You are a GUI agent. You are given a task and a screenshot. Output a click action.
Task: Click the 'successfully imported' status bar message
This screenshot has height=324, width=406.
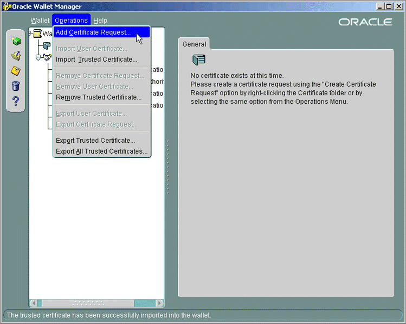[x=109, y=315]
